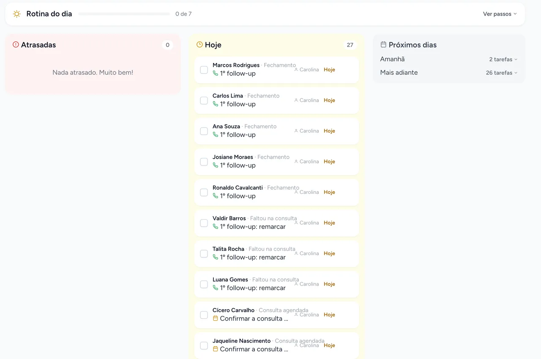Complete the Josiane Moraes task checkbox
541x359 pixels.
(204, 162)
